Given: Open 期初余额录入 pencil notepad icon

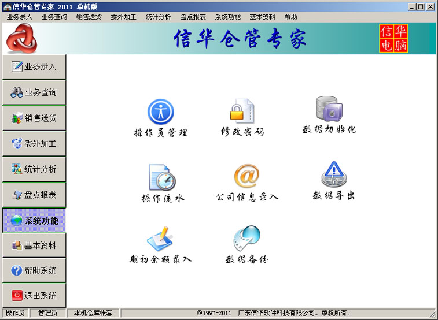Looking at the screenshot, I should pos(160,239).
